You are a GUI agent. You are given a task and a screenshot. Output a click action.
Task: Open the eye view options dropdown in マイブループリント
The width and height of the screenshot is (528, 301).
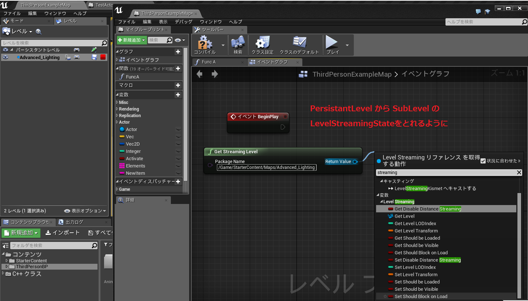click(x=180, y=40)
